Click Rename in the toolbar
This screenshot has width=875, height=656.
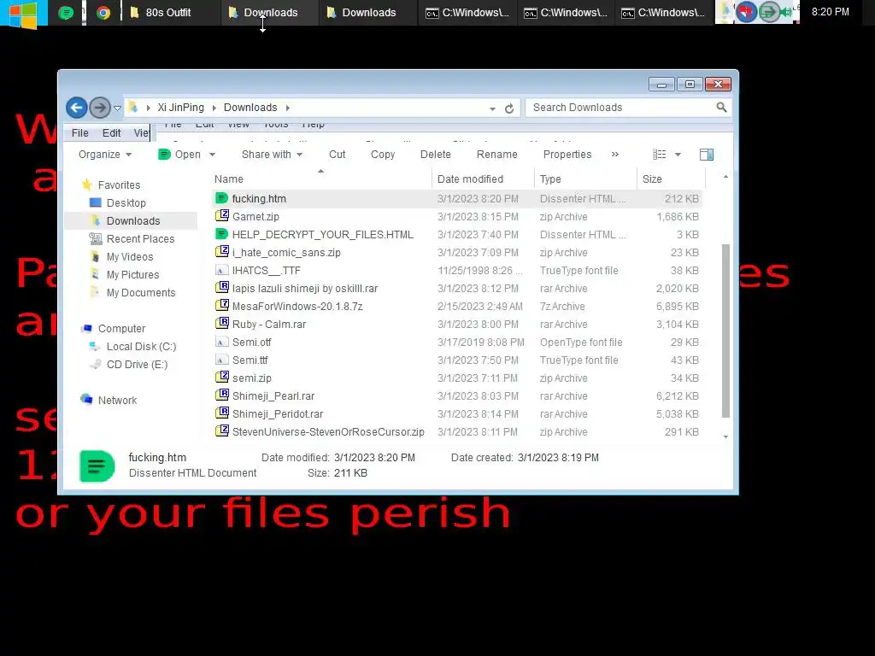pos(496,155)
